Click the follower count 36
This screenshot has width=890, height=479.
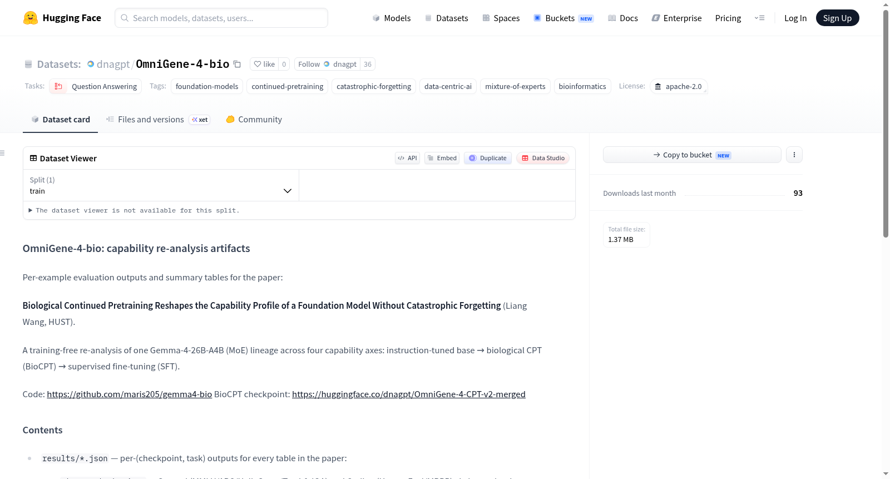(x=368, y=64)
